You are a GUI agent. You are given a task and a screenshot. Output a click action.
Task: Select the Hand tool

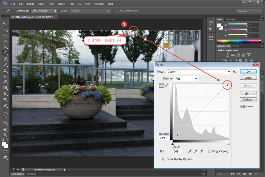[5, 129]
